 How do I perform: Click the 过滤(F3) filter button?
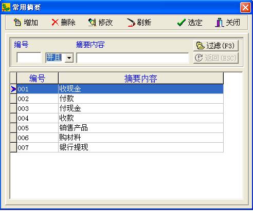coord(216,46)
